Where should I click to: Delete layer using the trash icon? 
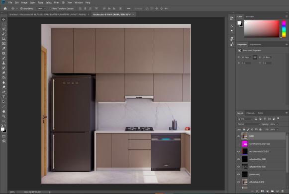283,192
